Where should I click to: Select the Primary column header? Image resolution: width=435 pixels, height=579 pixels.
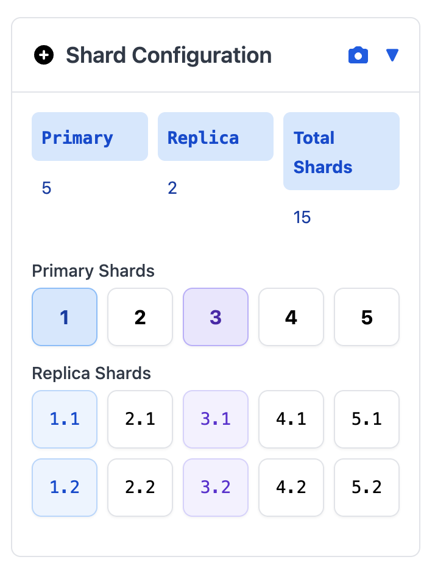(x=90, y=137)
